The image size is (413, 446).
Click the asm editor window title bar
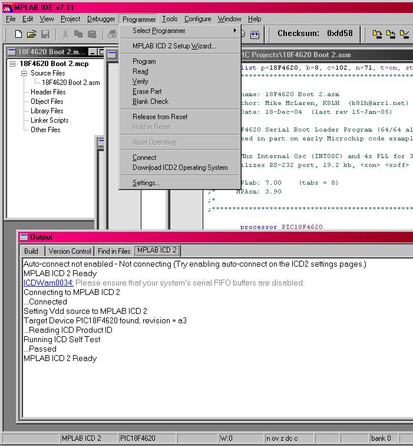pos(326,55)
